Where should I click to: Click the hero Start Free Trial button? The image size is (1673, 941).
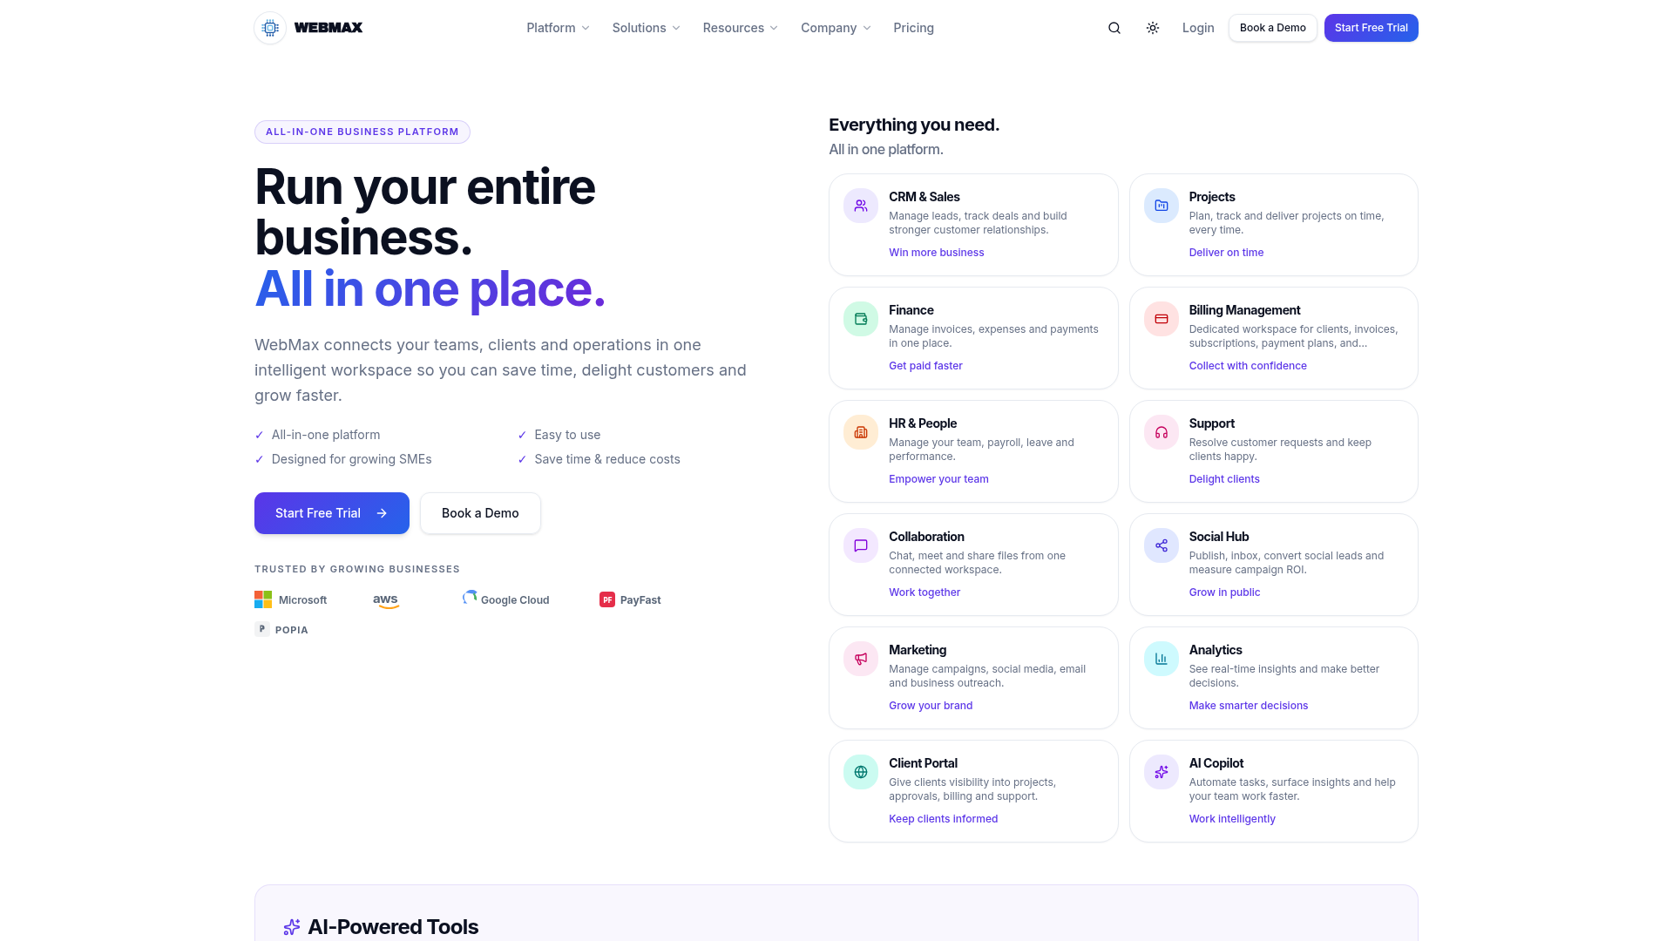pyautogui.click(x=331, y=513)
